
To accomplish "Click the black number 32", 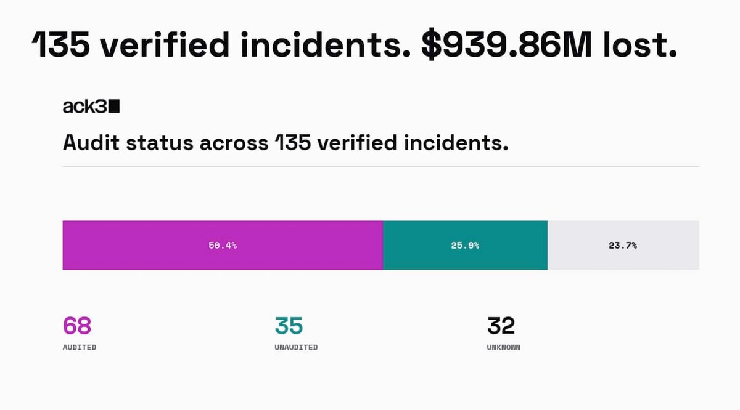I will point(501,325).
